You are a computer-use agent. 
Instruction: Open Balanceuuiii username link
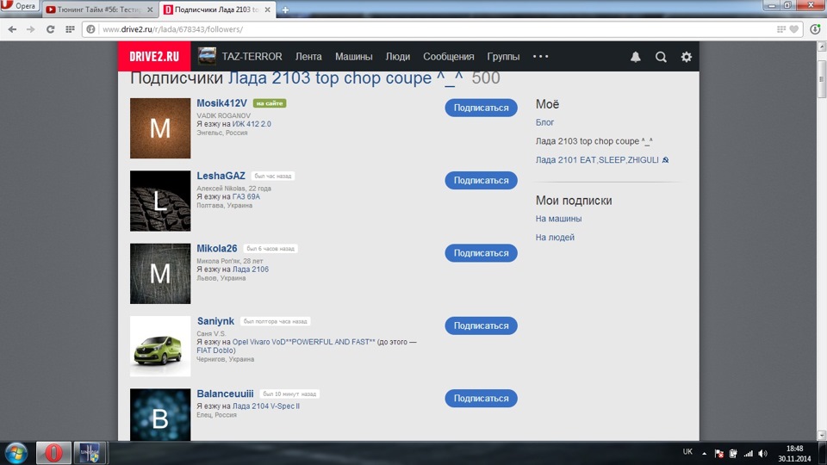225,394
